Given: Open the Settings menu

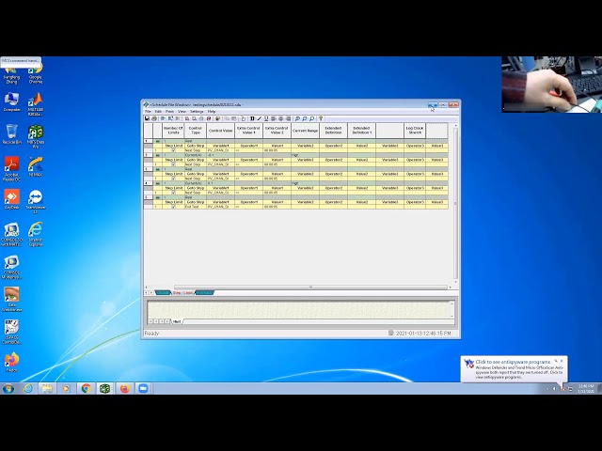Looking at the screenshot, I should [x=197, y=111].
